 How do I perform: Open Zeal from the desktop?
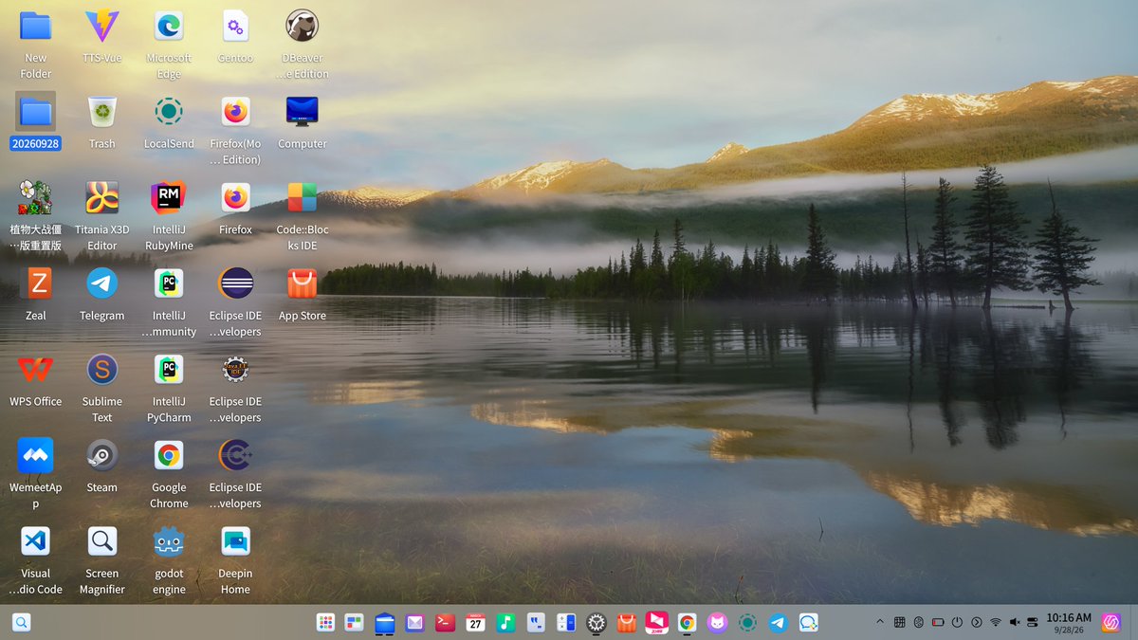(36, 283)
